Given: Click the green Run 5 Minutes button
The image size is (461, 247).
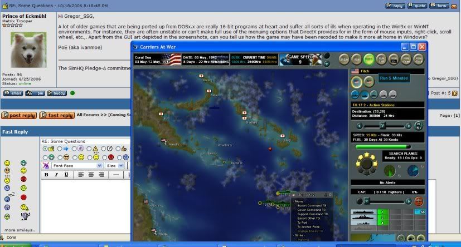Looking at the screenshot, I should [368, 58].
